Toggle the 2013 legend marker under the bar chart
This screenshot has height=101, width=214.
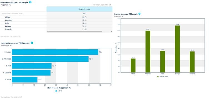pos(56,91)
